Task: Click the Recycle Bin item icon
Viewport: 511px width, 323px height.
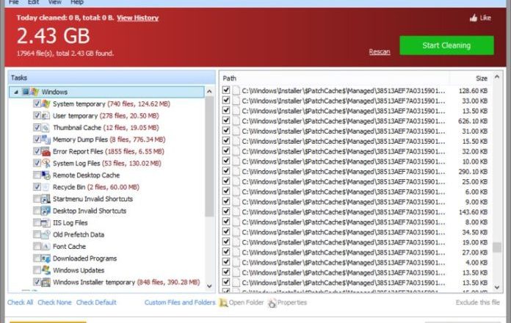Action: [x=46, y=187]
